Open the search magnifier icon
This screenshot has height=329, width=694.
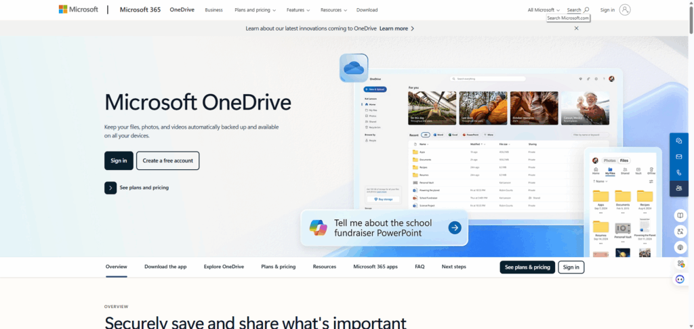click(x=586, y=9)
